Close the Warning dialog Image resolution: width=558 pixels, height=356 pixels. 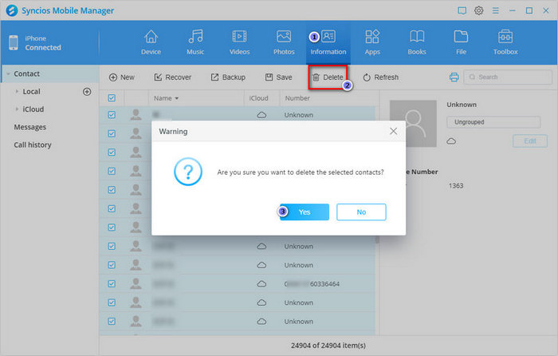tap(393, 131)
